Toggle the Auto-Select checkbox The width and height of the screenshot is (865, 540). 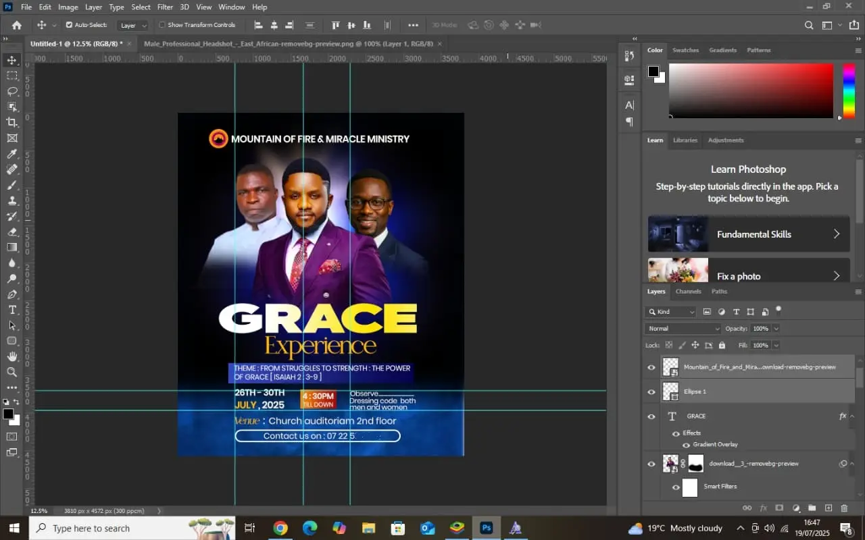[x=69, y=25]
